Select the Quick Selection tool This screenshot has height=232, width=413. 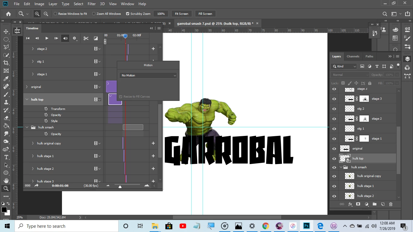[x=6, y=55]
